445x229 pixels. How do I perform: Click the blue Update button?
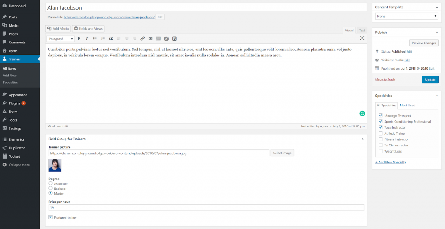430,80
